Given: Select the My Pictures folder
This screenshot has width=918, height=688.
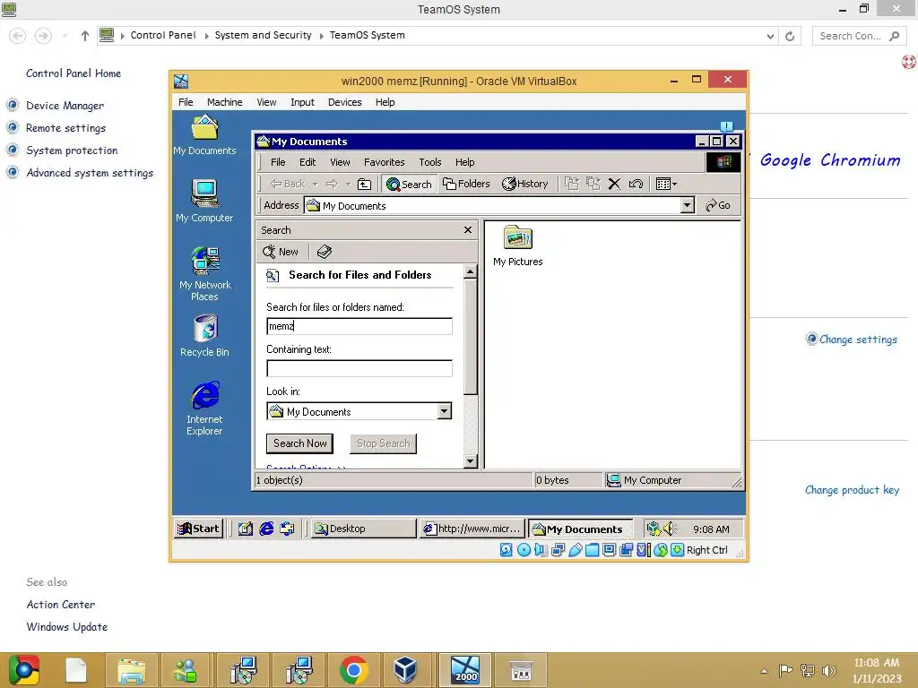Looking at the screenshot, I should point(517,246).
